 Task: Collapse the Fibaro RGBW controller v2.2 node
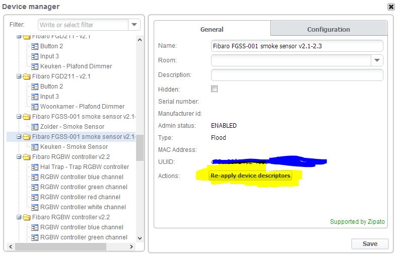click(19, 157)
